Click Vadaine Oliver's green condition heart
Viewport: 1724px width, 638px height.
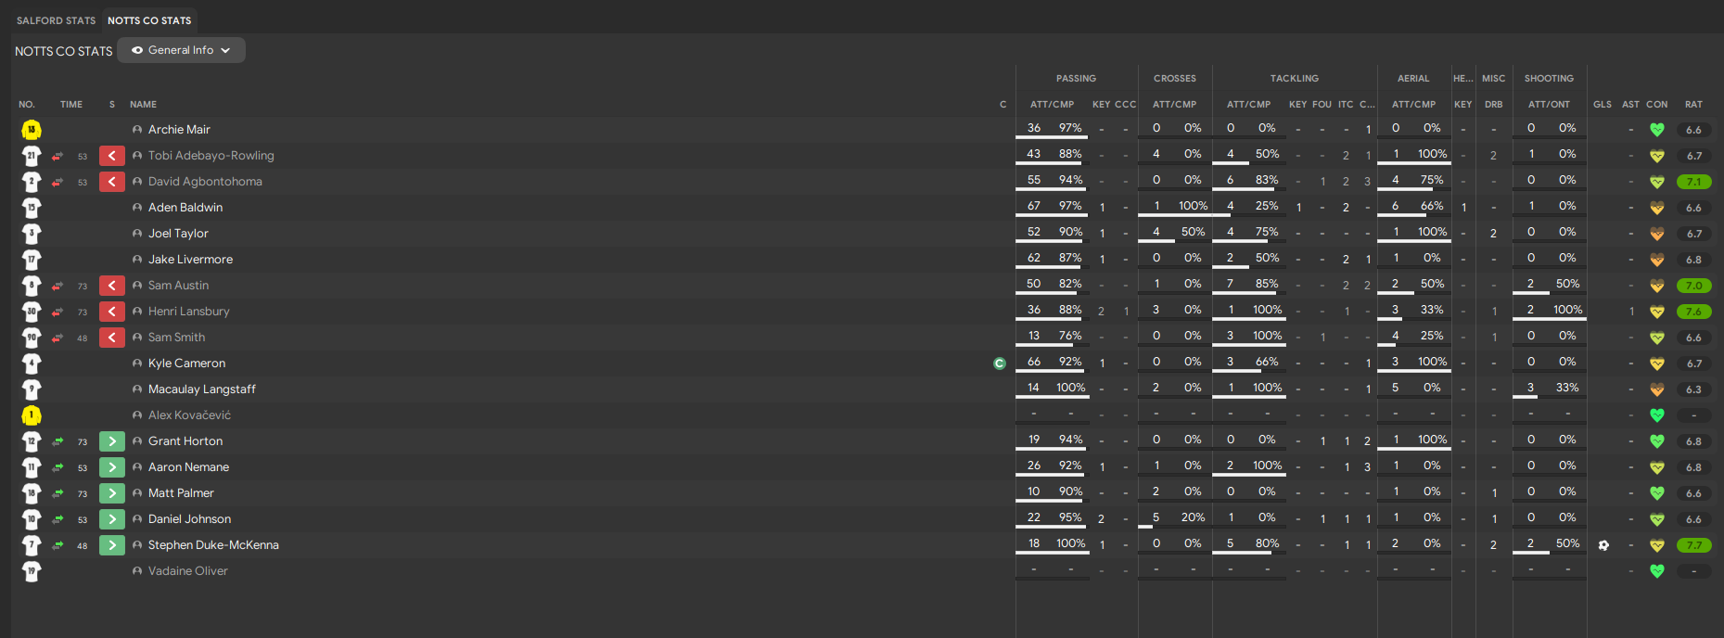point(1657,571)
